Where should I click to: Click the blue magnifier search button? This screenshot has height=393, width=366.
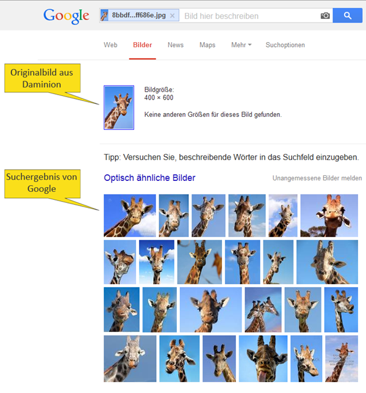tap(348, 15)
